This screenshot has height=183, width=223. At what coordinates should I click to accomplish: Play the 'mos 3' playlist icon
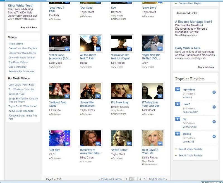(178, 104)
